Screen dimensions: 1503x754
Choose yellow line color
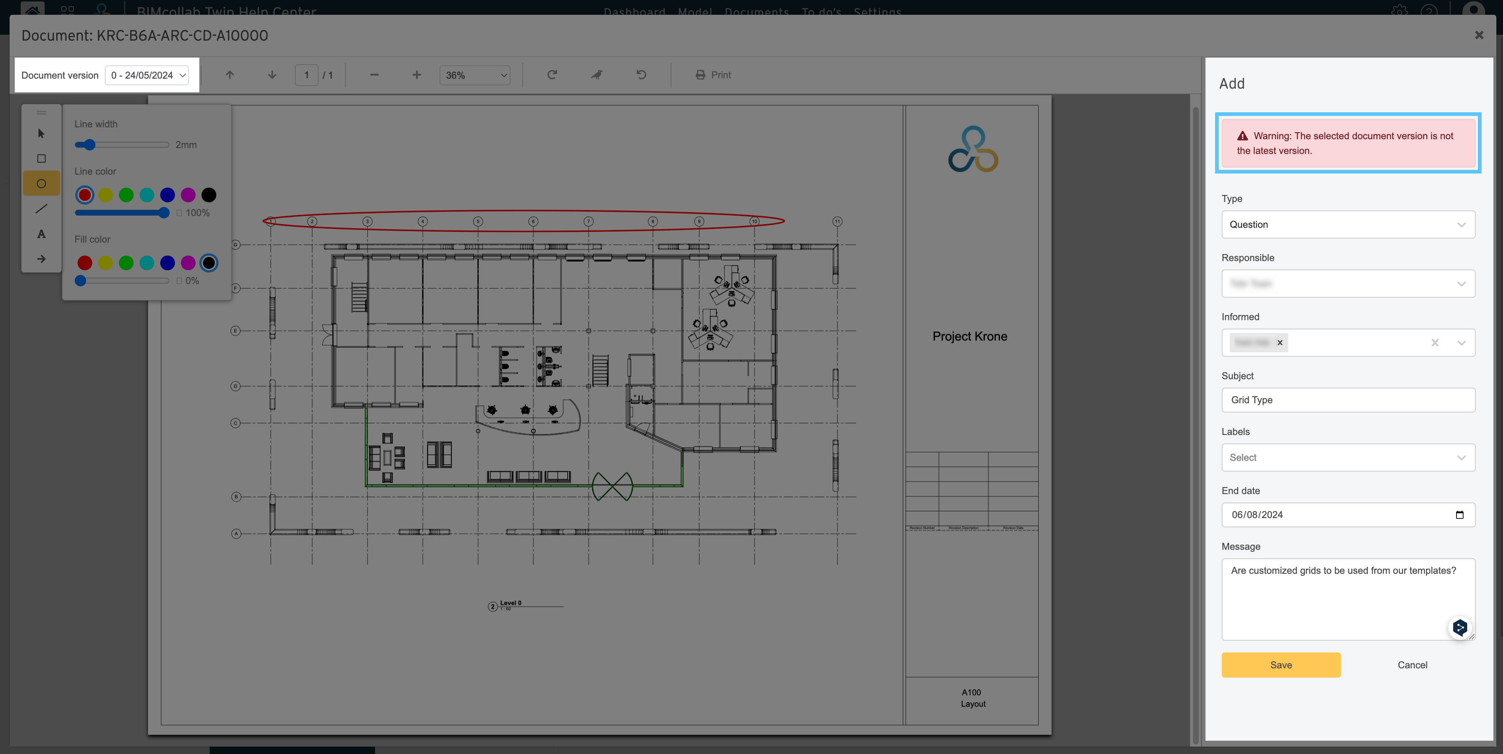(106, 195)
